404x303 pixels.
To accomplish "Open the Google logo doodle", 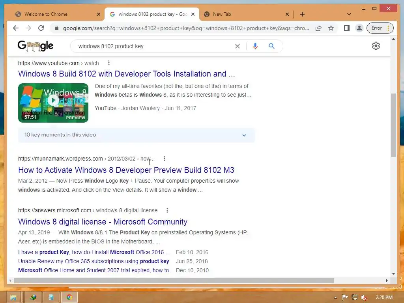I will (x=36, y=46).
